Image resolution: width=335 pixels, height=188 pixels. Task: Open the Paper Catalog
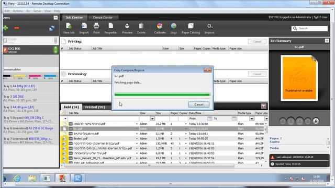[191, 29]
